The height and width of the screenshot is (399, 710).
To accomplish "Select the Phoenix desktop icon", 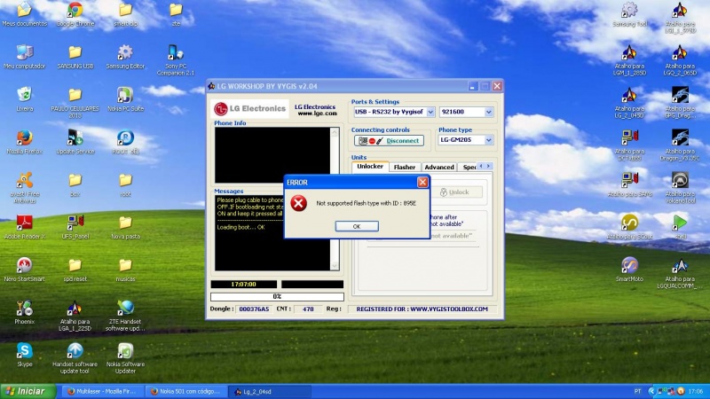I will 25,313.
